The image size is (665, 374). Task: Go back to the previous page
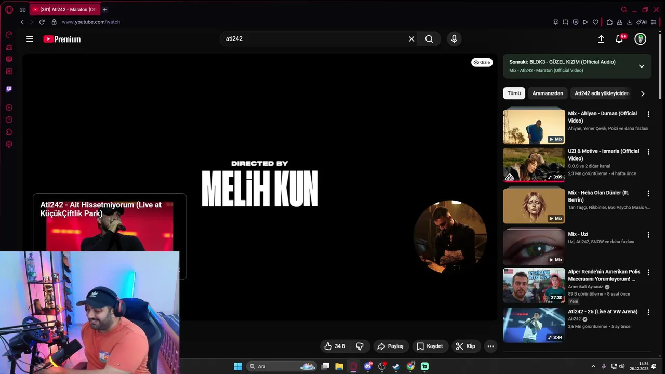coord(22,22)
